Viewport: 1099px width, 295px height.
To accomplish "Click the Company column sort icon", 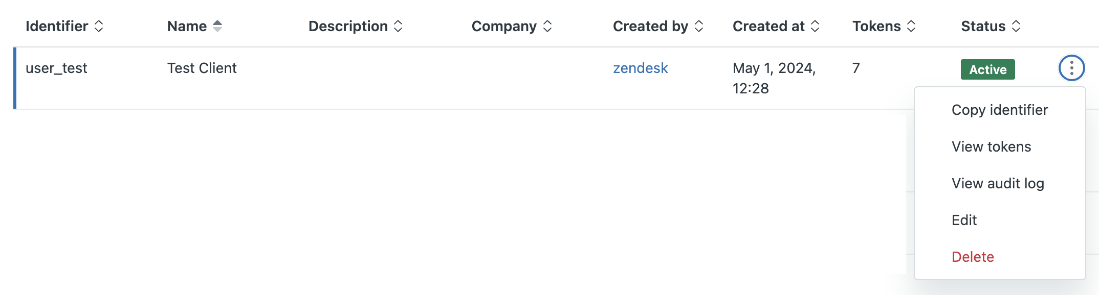I will [x=547, y=26].
